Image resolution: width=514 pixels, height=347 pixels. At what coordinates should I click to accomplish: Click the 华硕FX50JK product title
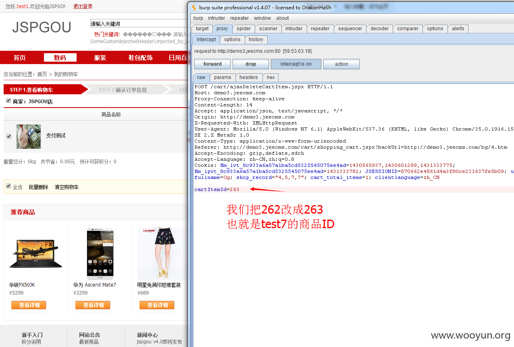click(22, 285)
